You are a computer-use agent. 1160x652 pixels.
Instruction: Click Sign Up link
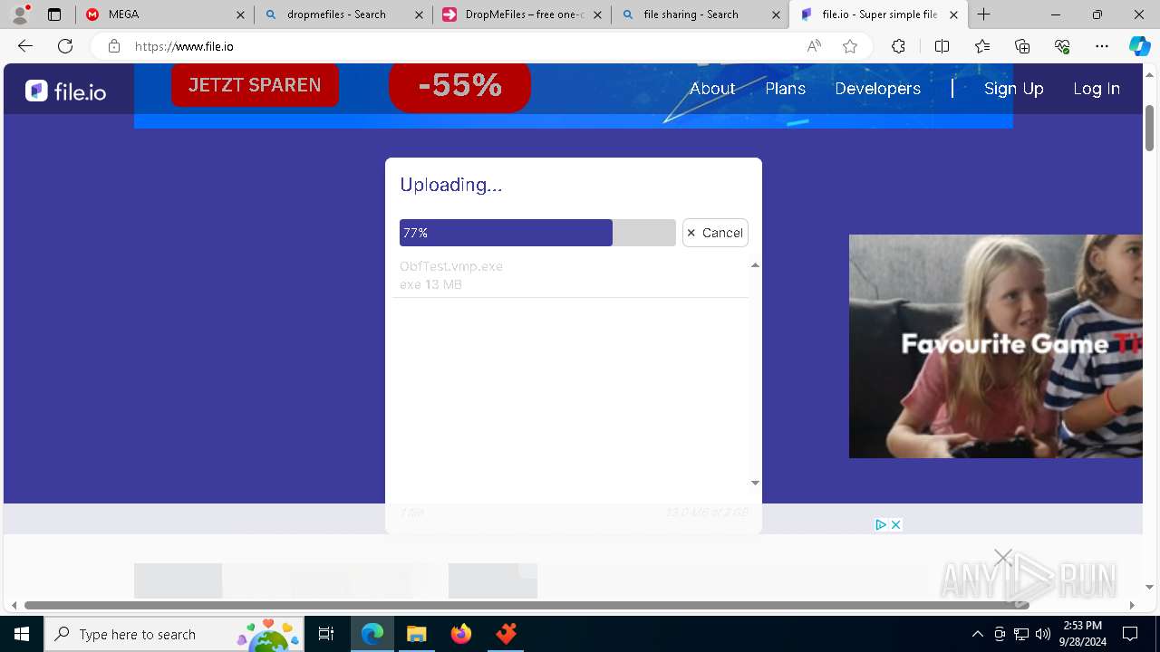tap(1014, 89)
